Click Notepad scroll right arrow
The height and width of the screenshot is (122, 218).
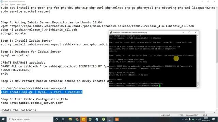tap(215, 112)
